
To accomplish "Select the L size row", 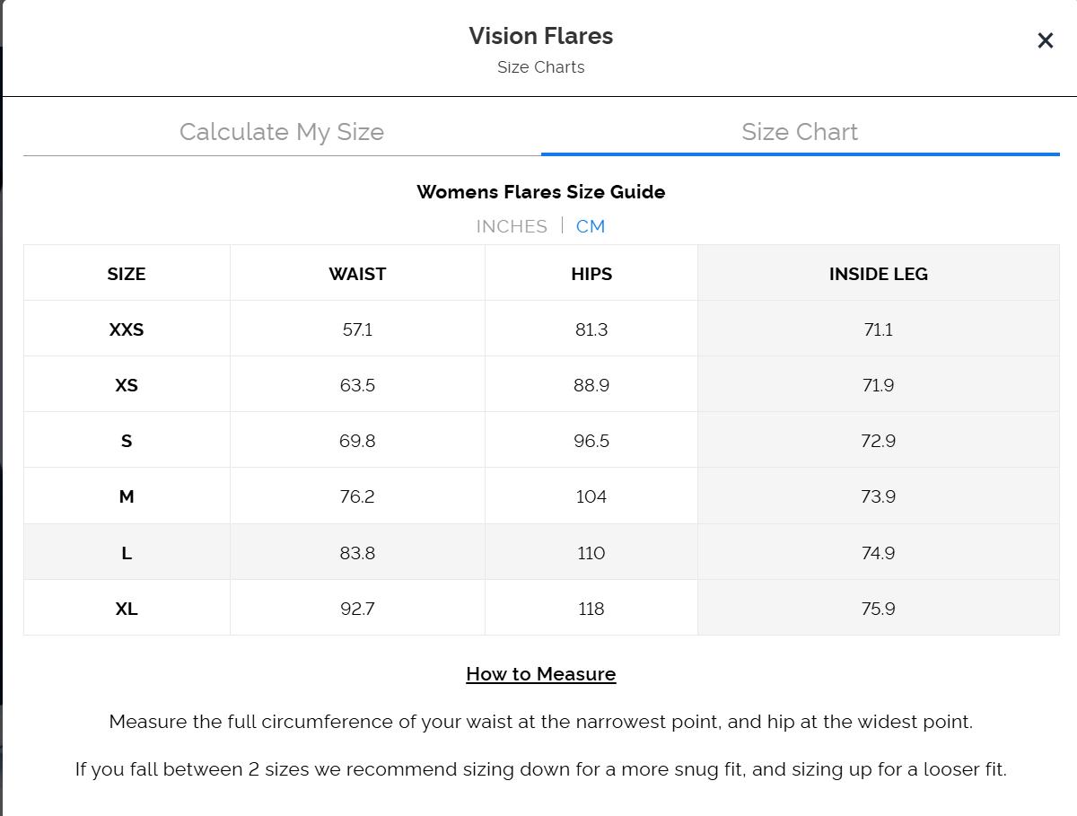I will pyautogui.click(x=127, y=553).
